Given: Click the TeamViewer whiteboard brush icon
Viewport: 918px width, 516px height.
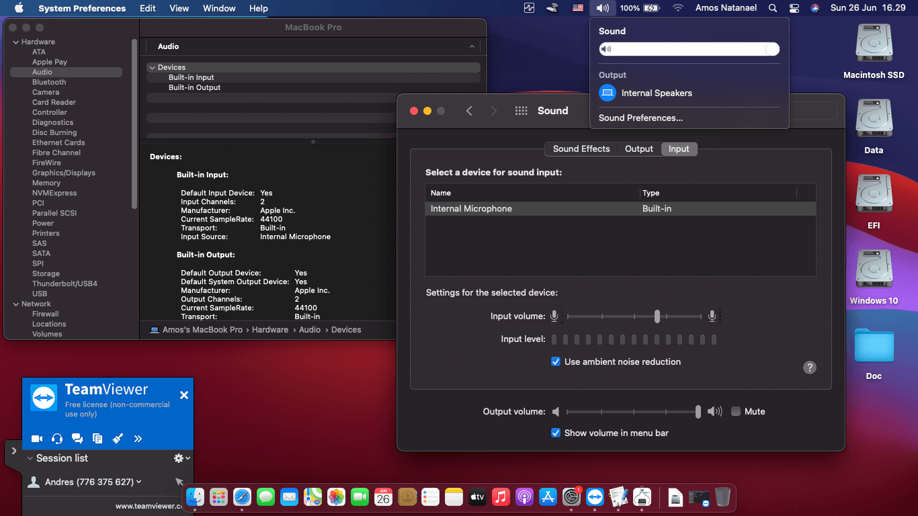Looking at the screenshot, I should coord(118,439).
